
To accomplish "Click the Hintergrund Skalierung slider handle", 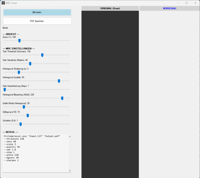I will pos(19,72).
